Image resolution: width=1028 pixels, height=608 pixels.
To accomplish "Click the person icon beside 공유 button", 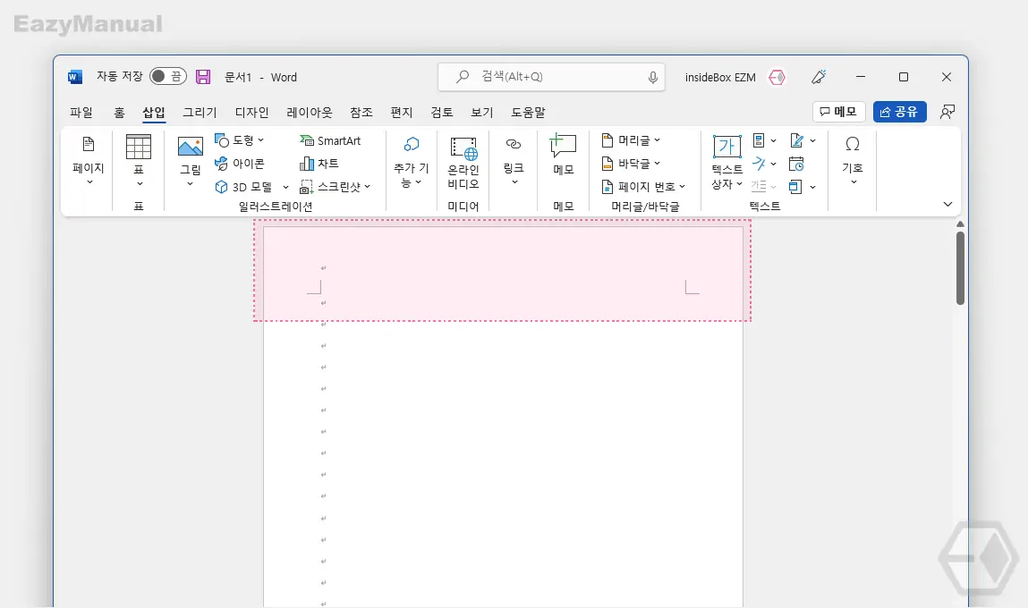I will point(947,112).
